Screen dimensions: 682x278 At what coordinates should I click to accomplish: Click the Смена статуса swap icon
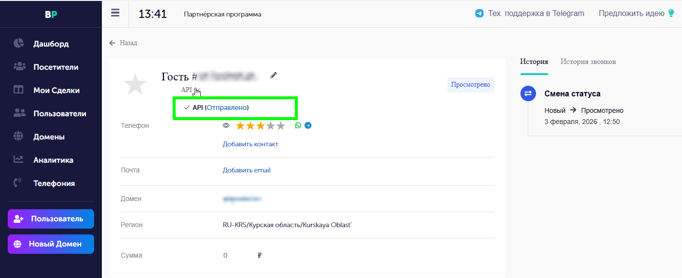coord(528,93)
